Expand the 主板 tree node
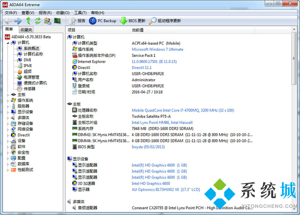This screenshot has width=300, height=215. pos(8,95)
